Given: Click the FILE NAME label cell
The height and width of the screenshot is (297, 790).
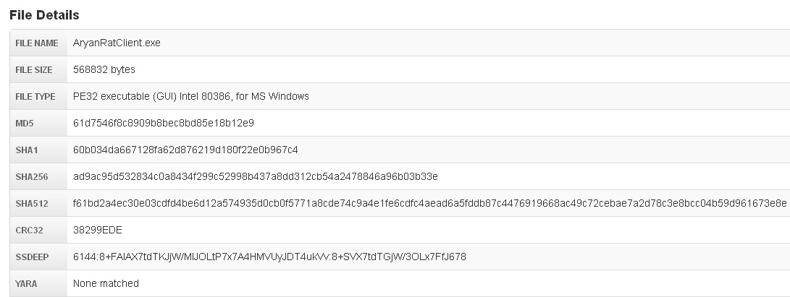Looking at the screenshot, I should pos(37,43).
